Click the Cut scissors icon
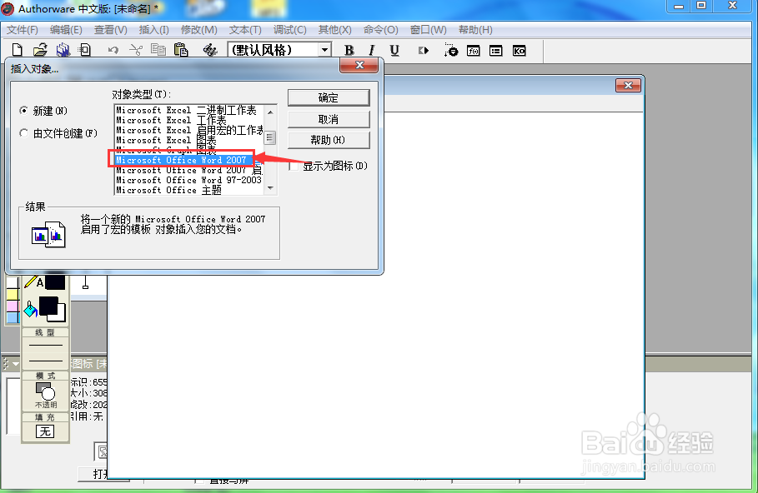The width and height of the screenshot is (758, 493). tap(136, 50)
